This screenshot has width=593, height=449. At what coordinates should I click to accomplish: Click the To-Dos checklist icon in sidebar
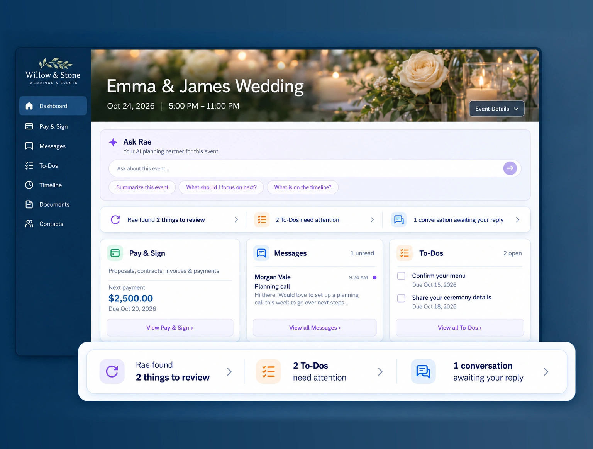point(29,165)
